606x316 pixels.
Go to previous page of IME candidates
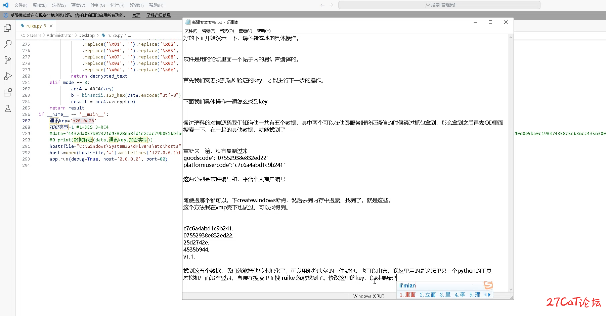tap(485, 295)
